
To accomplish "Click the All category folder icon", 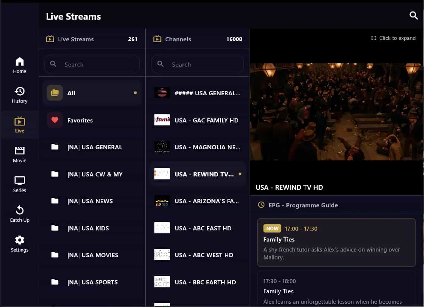I will [x=54, y=93].
